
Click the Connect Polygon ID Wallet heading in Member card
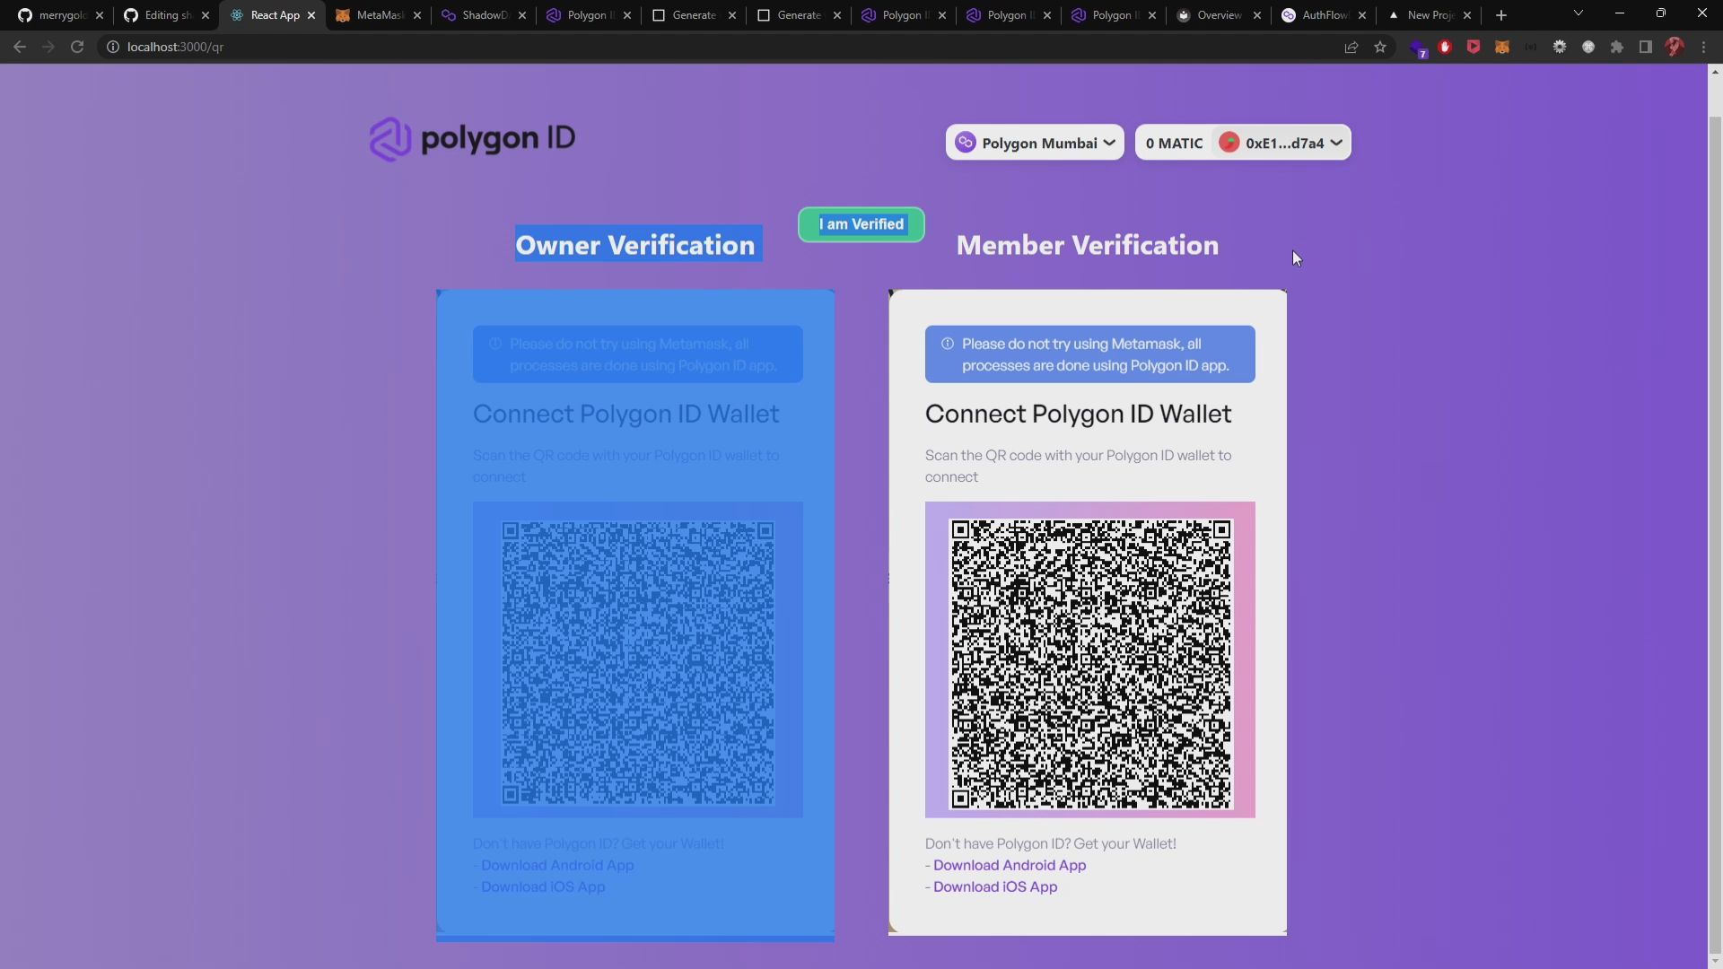pos(1078,414)
